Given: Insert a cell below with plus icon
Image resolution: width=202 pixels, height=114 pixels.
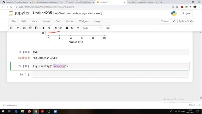Looking at the screenshot, I should click(x=18, y=28).
